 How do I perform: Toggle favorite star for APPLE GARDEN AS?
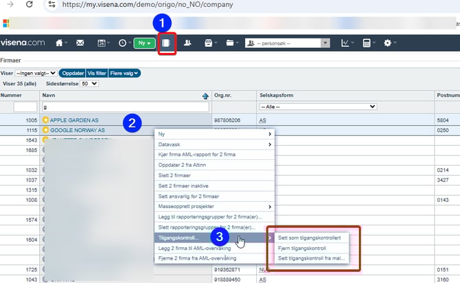[46, 120]
